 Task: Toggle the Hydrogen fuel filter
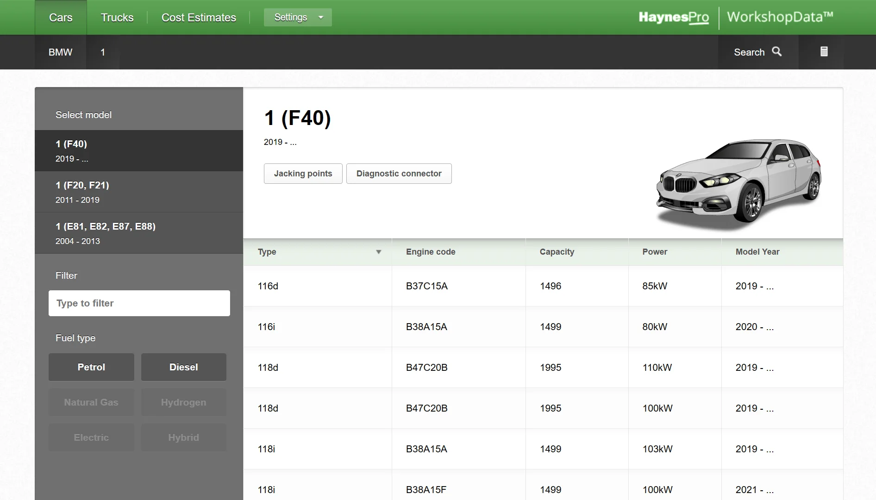coord(184,402)
